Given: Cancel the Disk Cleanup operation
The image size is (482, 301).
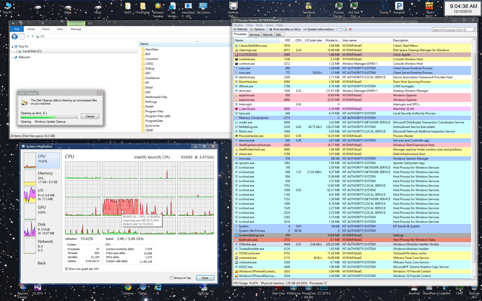Looking at the screenshot, I should click(90, 116).
